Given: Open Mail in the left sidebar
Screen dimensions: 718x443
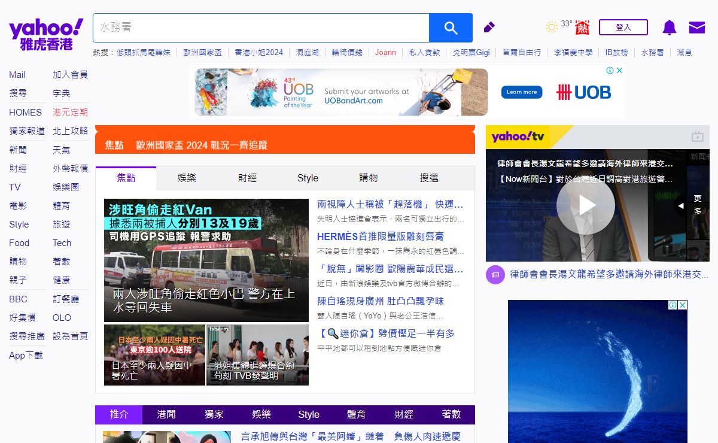Looking at the screenshot, I should pos(17,75).
